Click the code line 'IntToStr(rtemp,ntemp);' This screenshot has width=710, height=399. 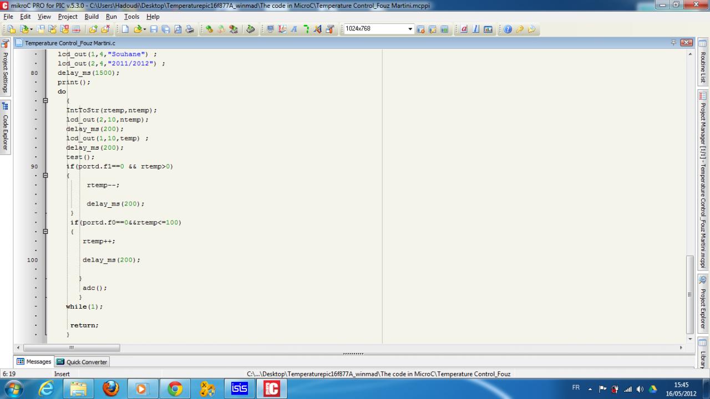(x=111, y=110)
